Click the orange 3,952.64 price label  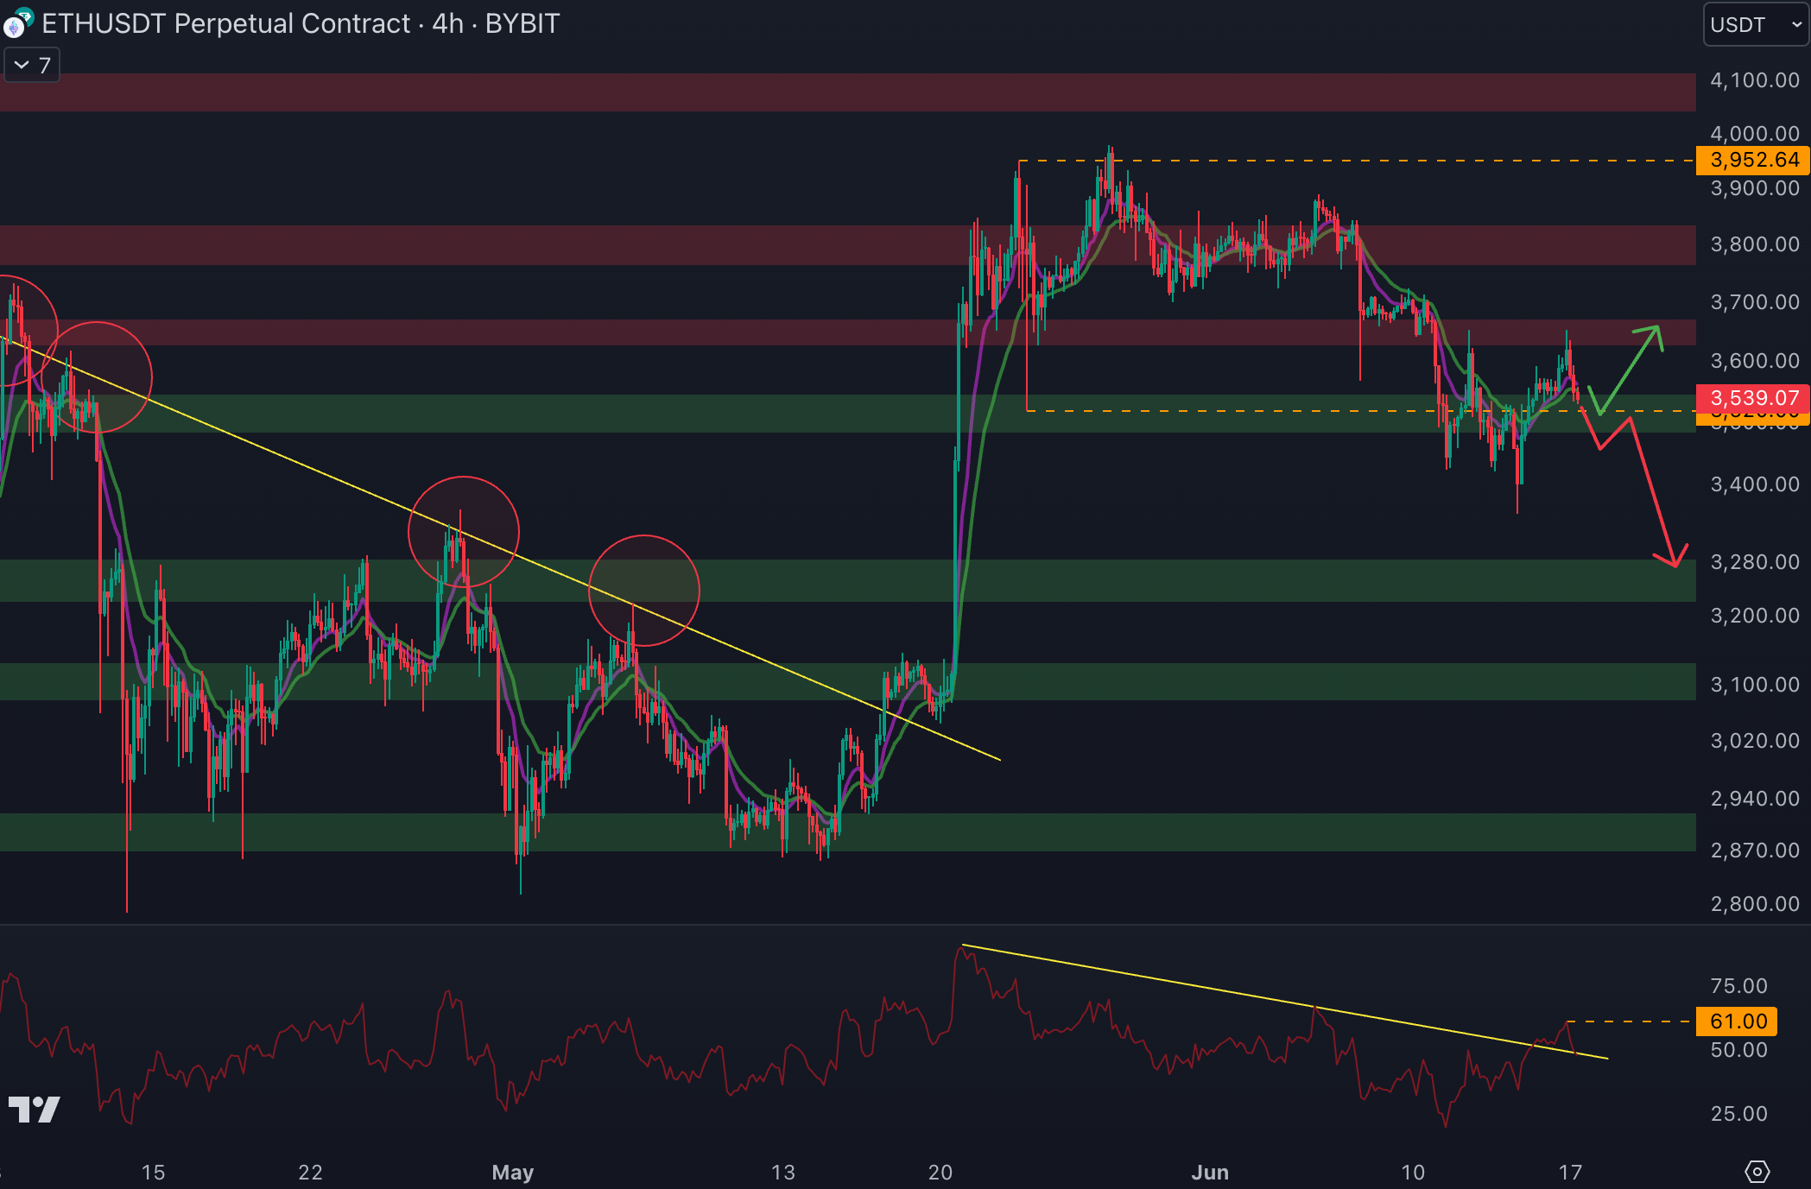(1754, 160)
